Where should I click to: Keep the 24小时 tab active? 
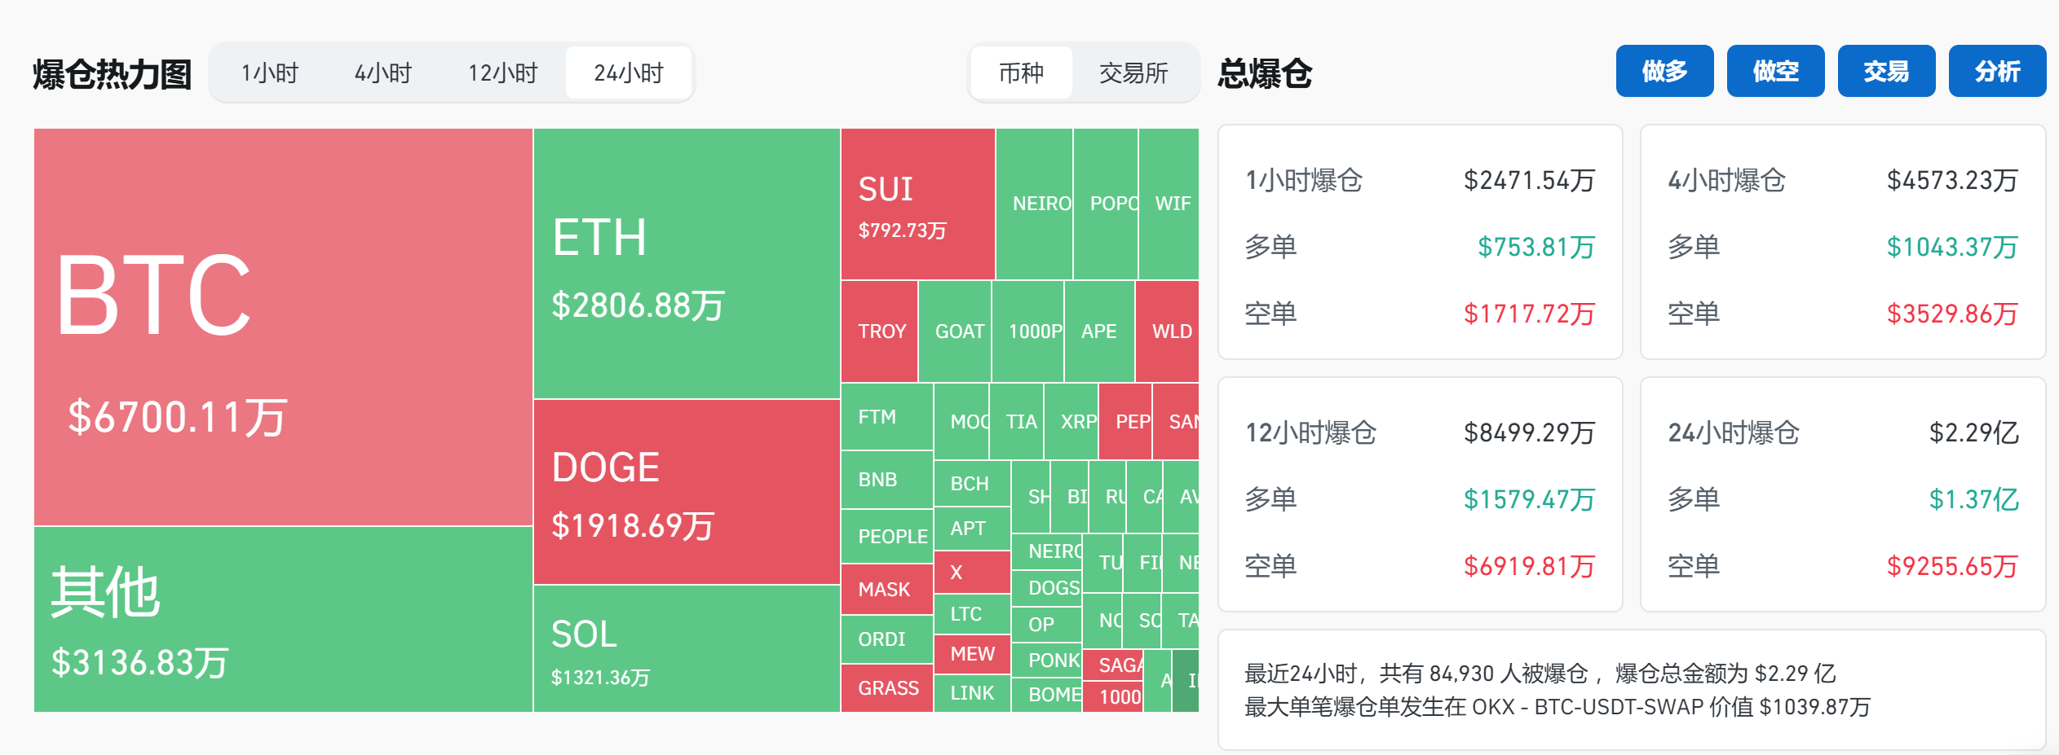click(629, 72)
